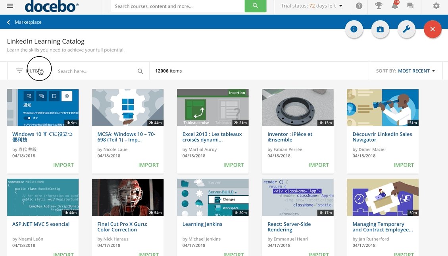The height and width of the screenshot is (256, 448).
Task: Click the catalog search magnifier icon
Action: pos(140,71)
